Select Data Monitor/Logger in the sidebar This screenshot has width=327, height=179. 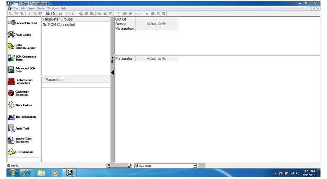22,46
